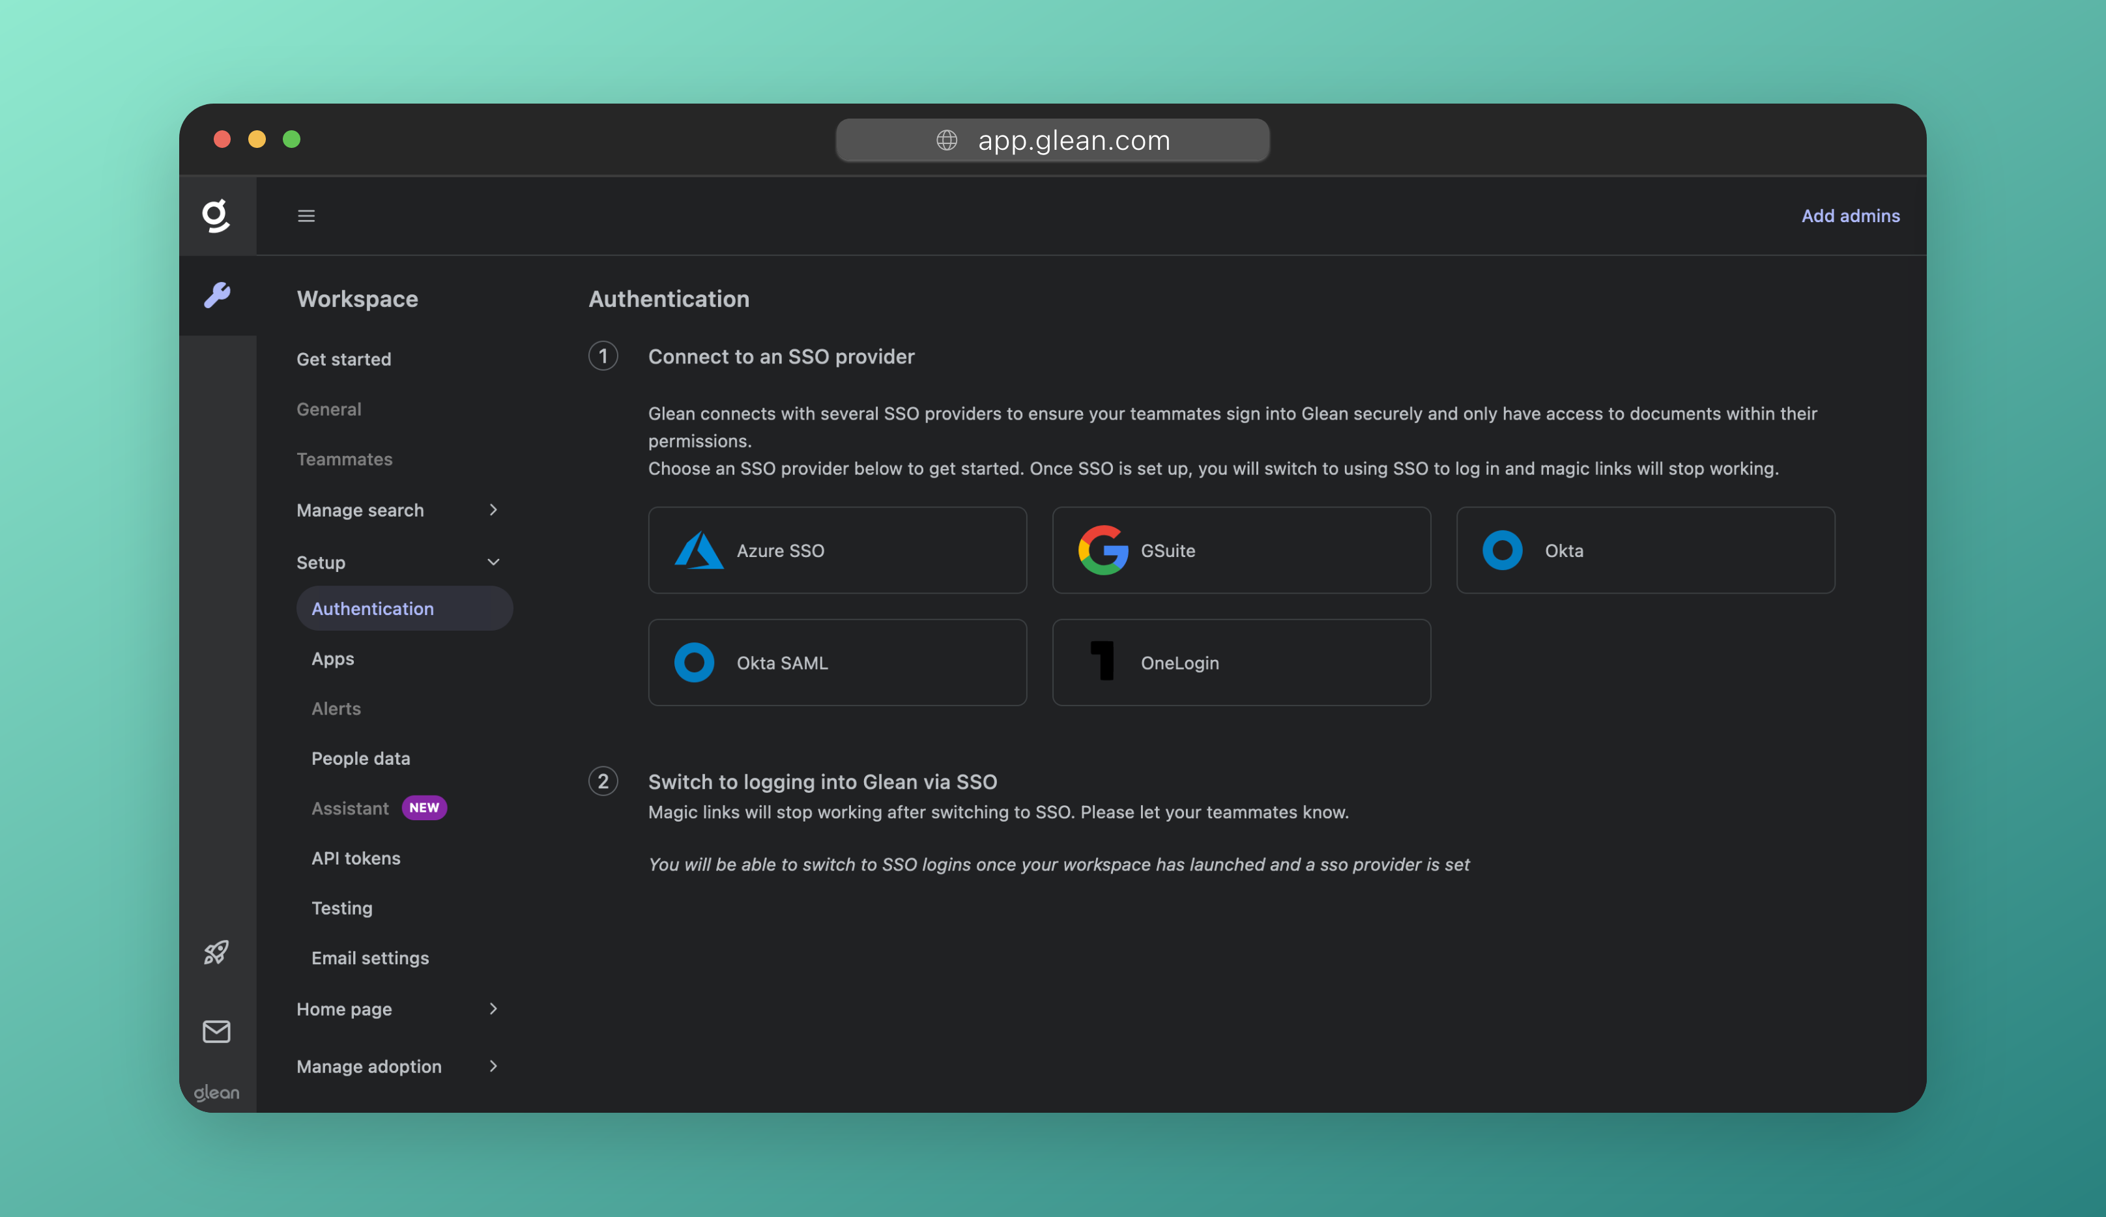This screenshot has height=1217, width=2106.
Task: Open the Apps setup page
Action: [x=332, y=659]
